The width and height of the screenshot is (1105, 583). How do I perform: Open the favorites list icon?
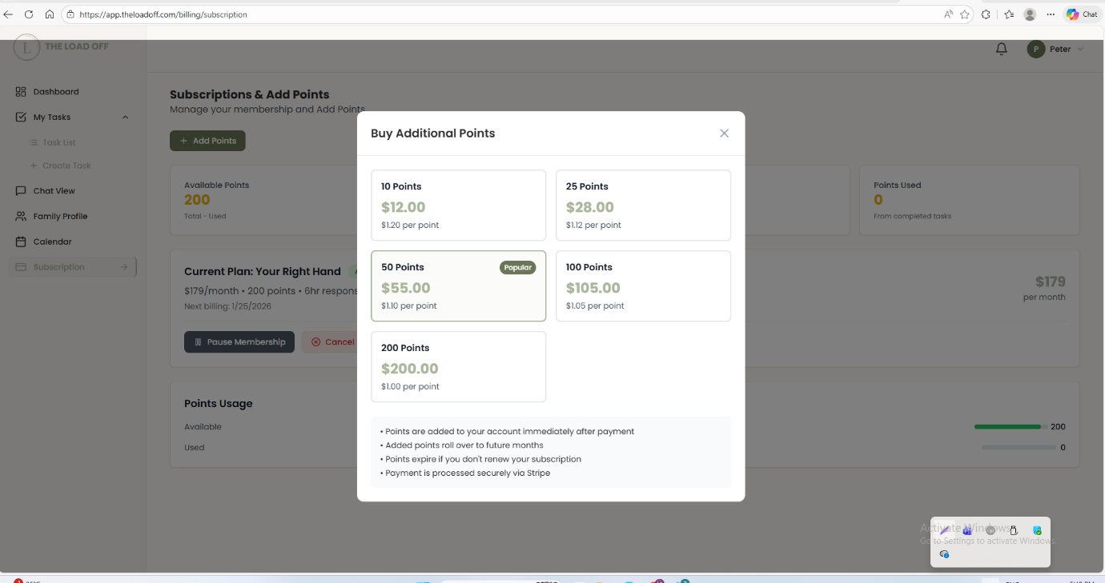[x=1009, y=14]
